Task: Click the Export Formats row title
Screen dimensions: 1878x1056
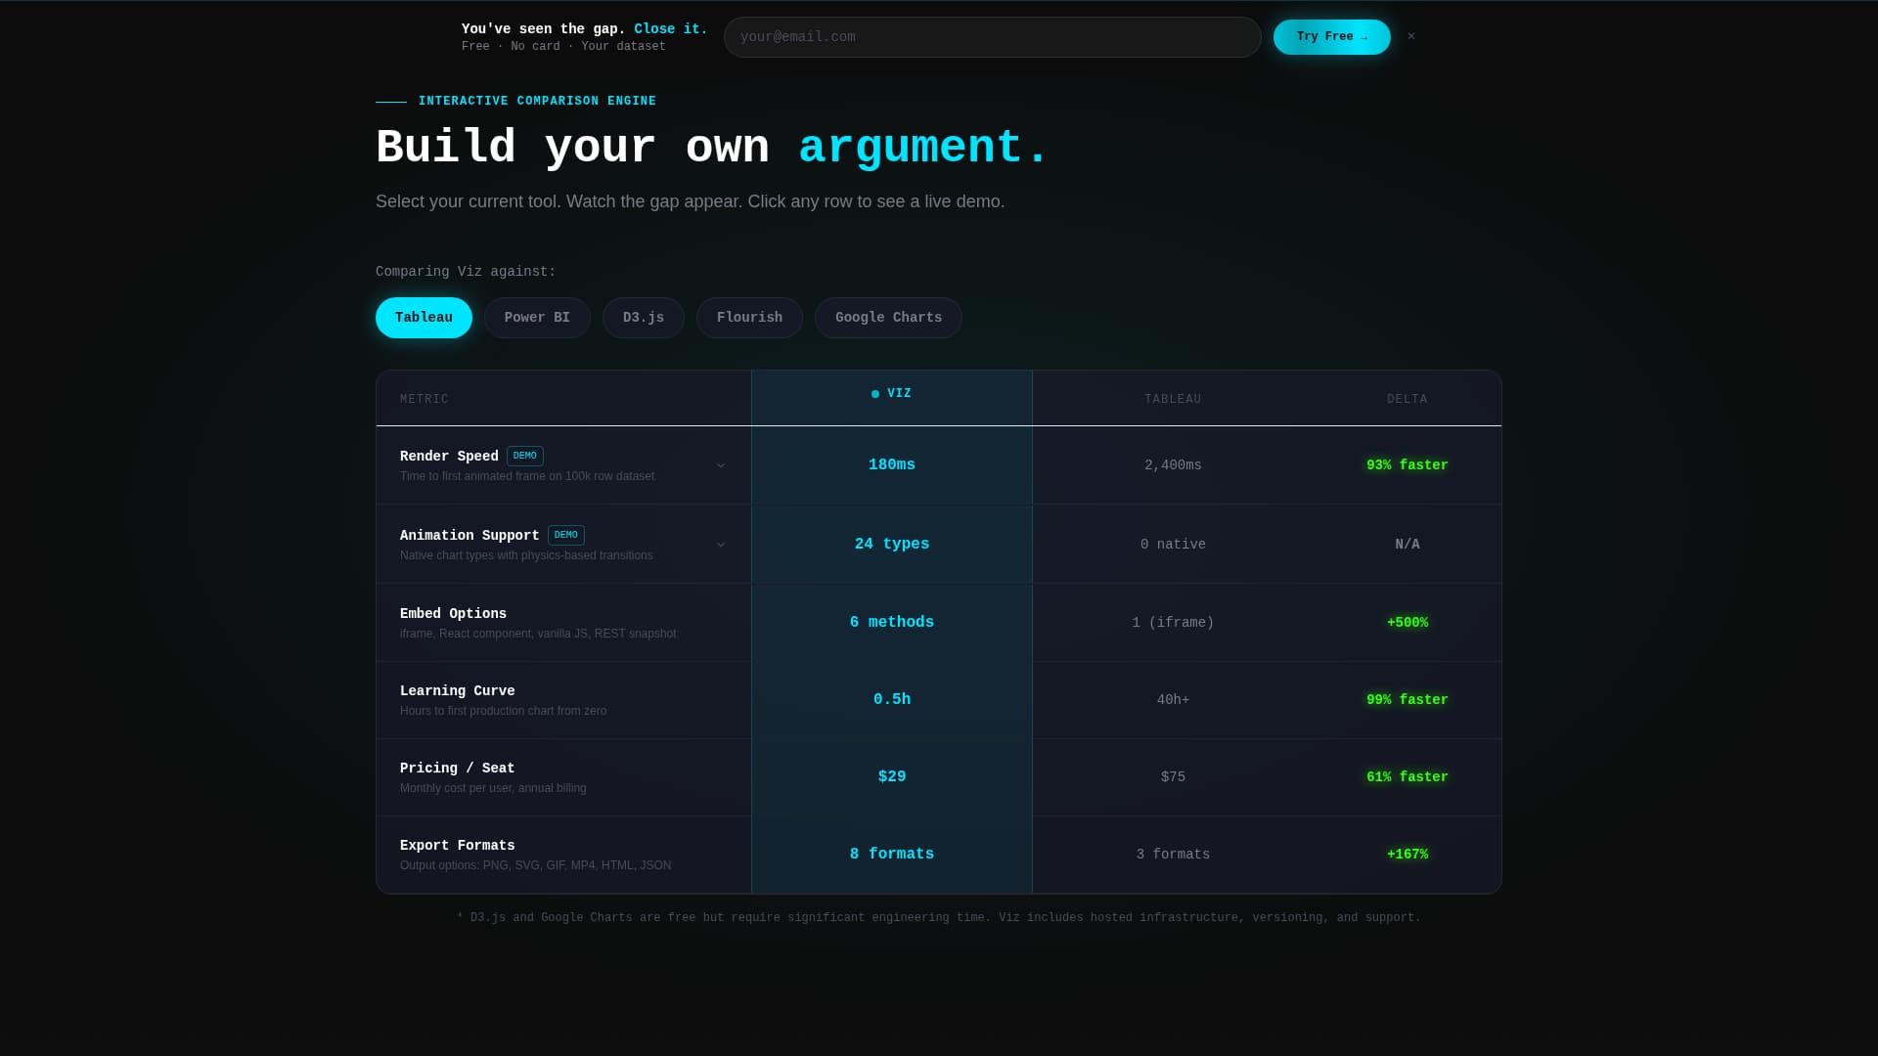Action: 457,846
